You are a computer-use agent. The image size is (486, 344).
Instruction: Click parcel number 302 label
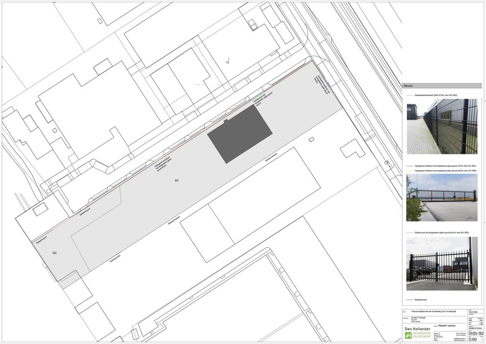point(55,253)
